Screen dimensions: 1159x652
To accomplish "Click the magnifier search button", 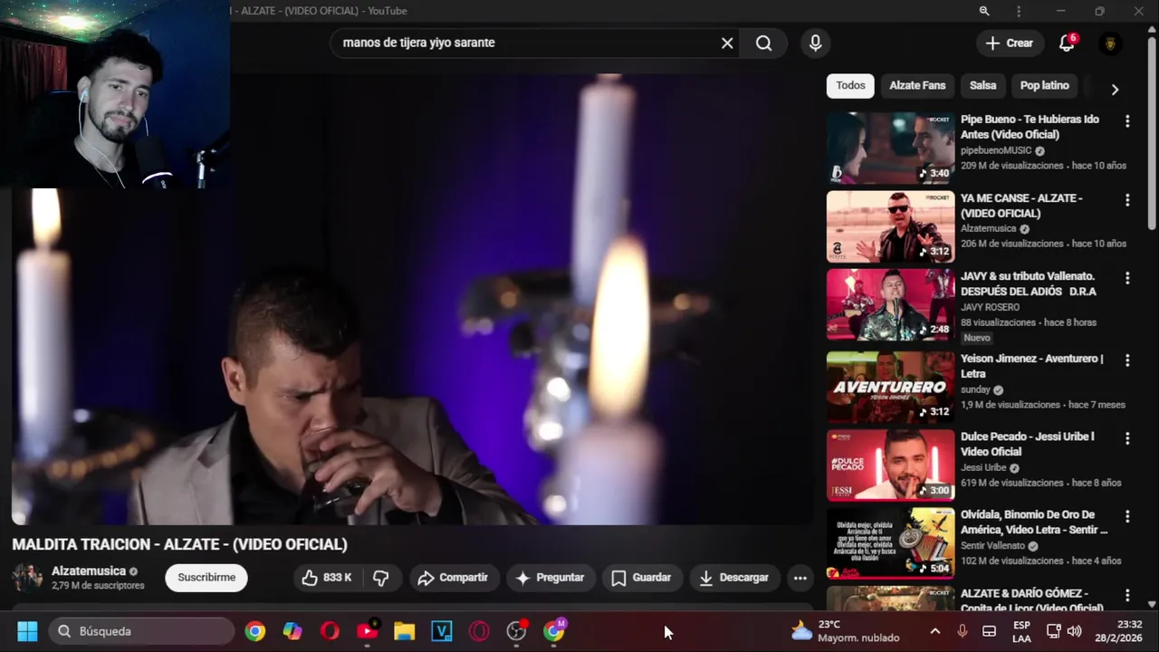I will [763, 43].
